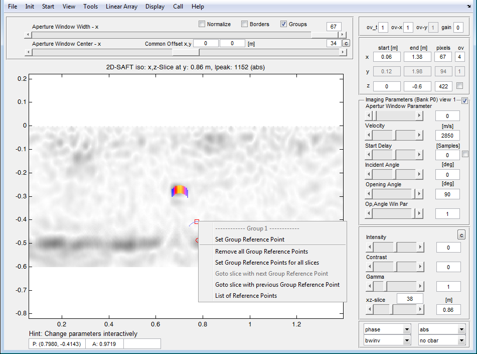This screenshot has height=354, width=477.
Task: Click the c button beside Aperture Window Center
Action: tap(346, 43)
